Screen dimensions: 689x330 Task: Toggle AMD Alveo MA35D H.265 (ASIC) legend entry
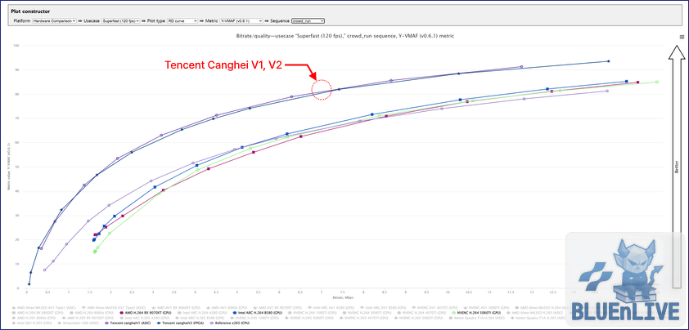coord(535,313)
